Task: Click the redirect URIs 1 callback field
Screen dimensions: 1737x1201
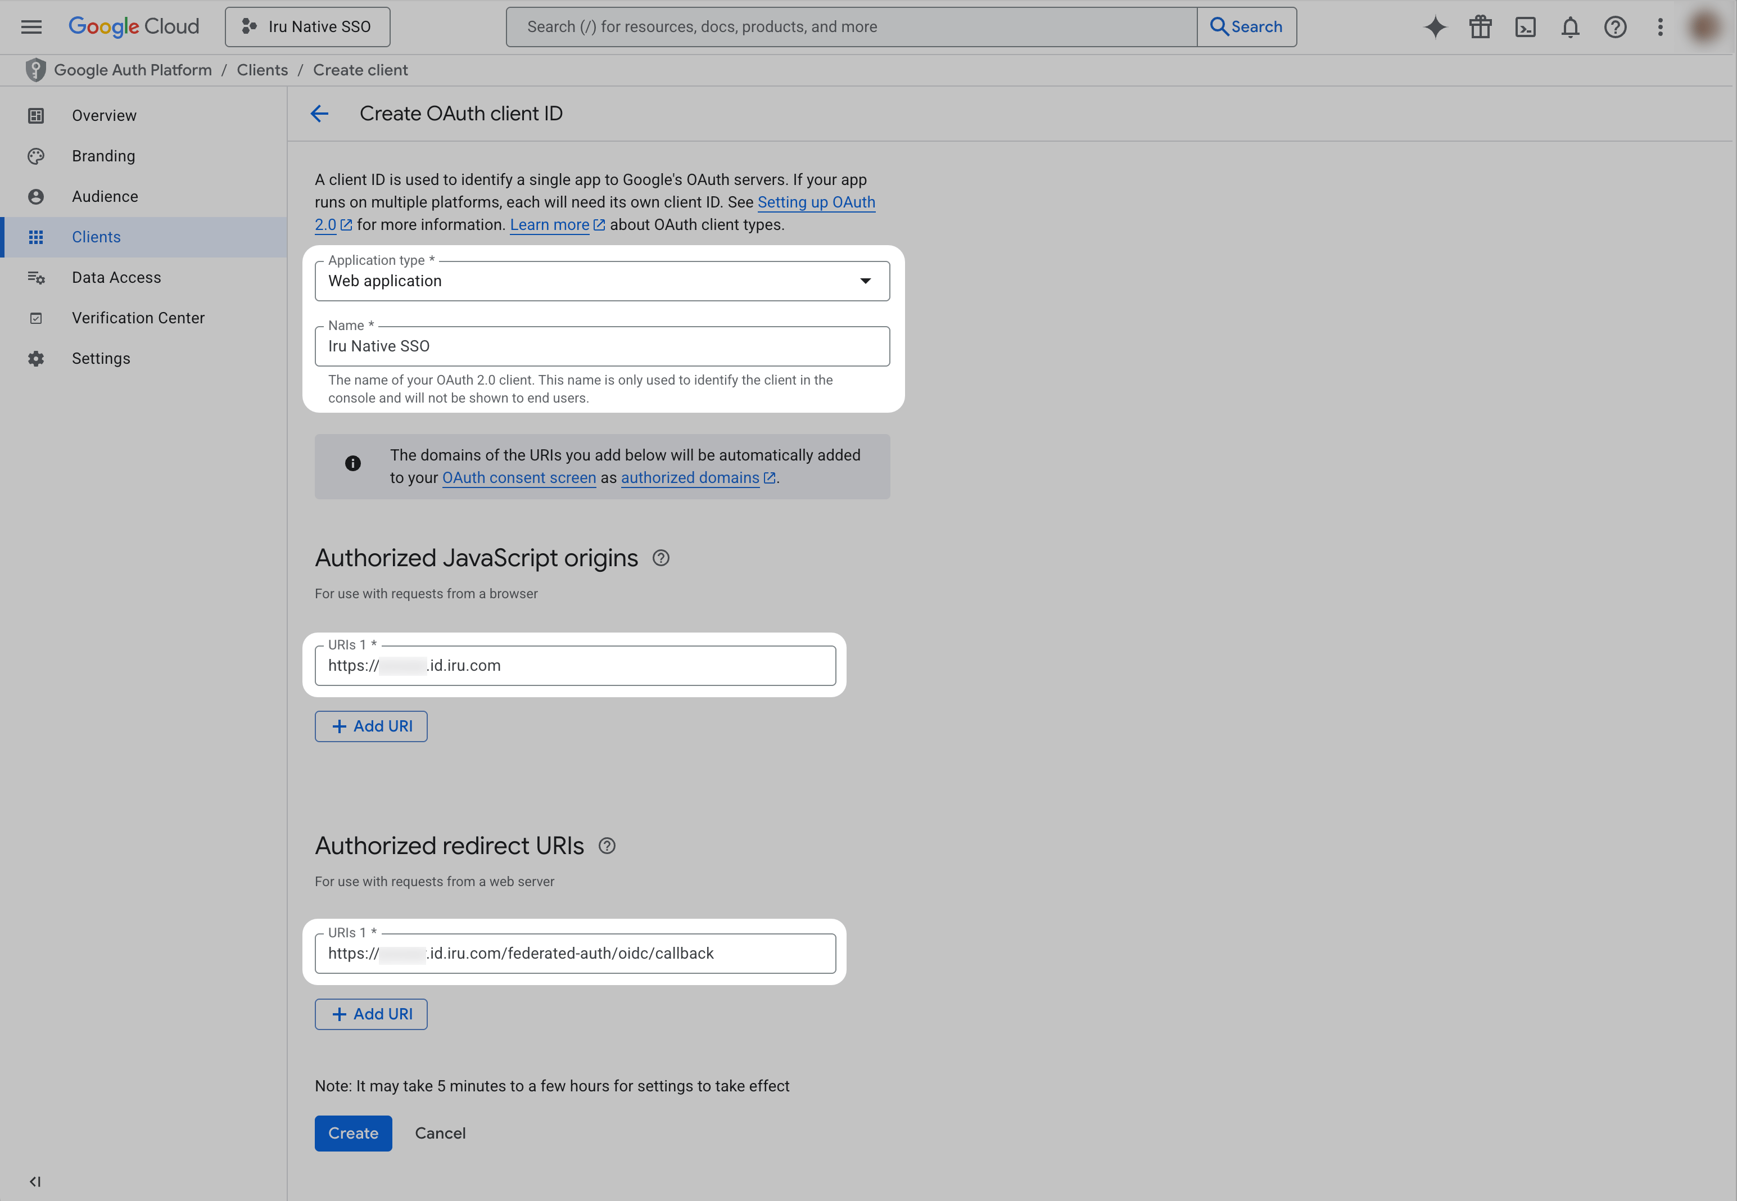Action: (x=575, y=954)
